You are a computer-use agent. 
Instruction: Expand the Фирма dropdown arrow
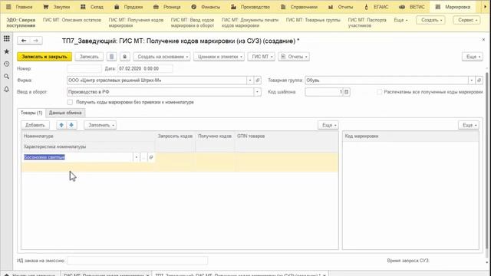(x=250, y=80)
